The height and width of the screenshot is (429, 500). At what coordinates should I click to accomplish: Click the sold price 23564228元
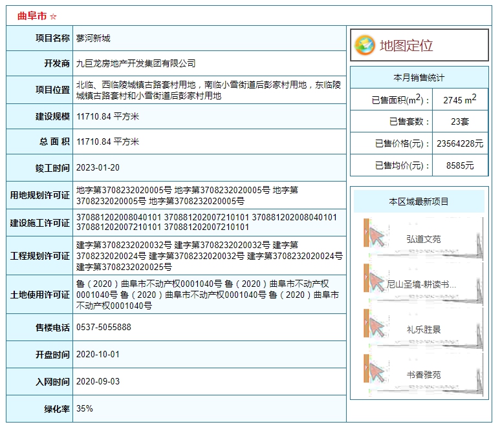(x=460, y=143)
